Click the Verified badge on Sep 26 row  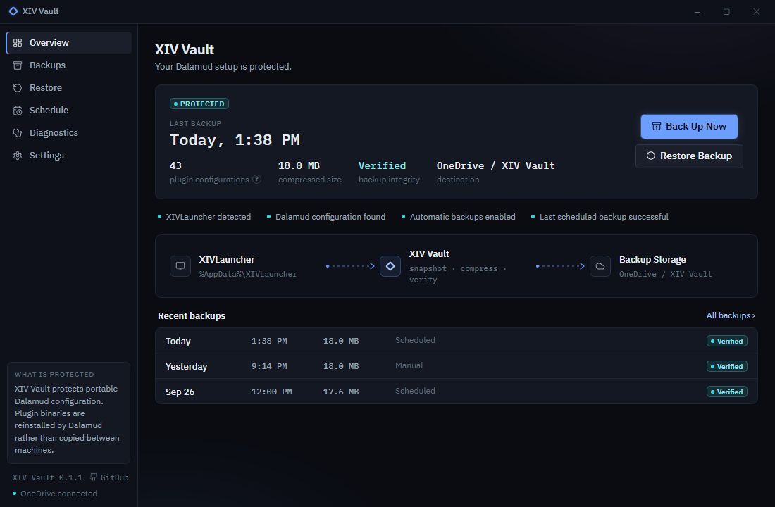coord(726,392)
